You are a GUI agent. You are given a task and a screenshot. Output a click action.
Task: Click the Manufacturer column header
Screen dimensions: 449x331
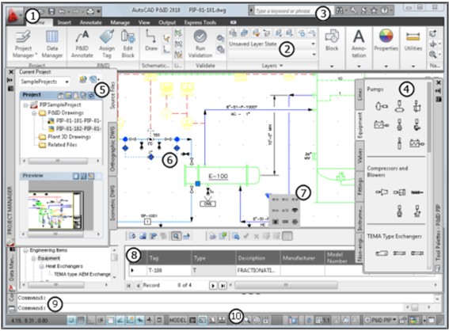[x=303, y=257]
